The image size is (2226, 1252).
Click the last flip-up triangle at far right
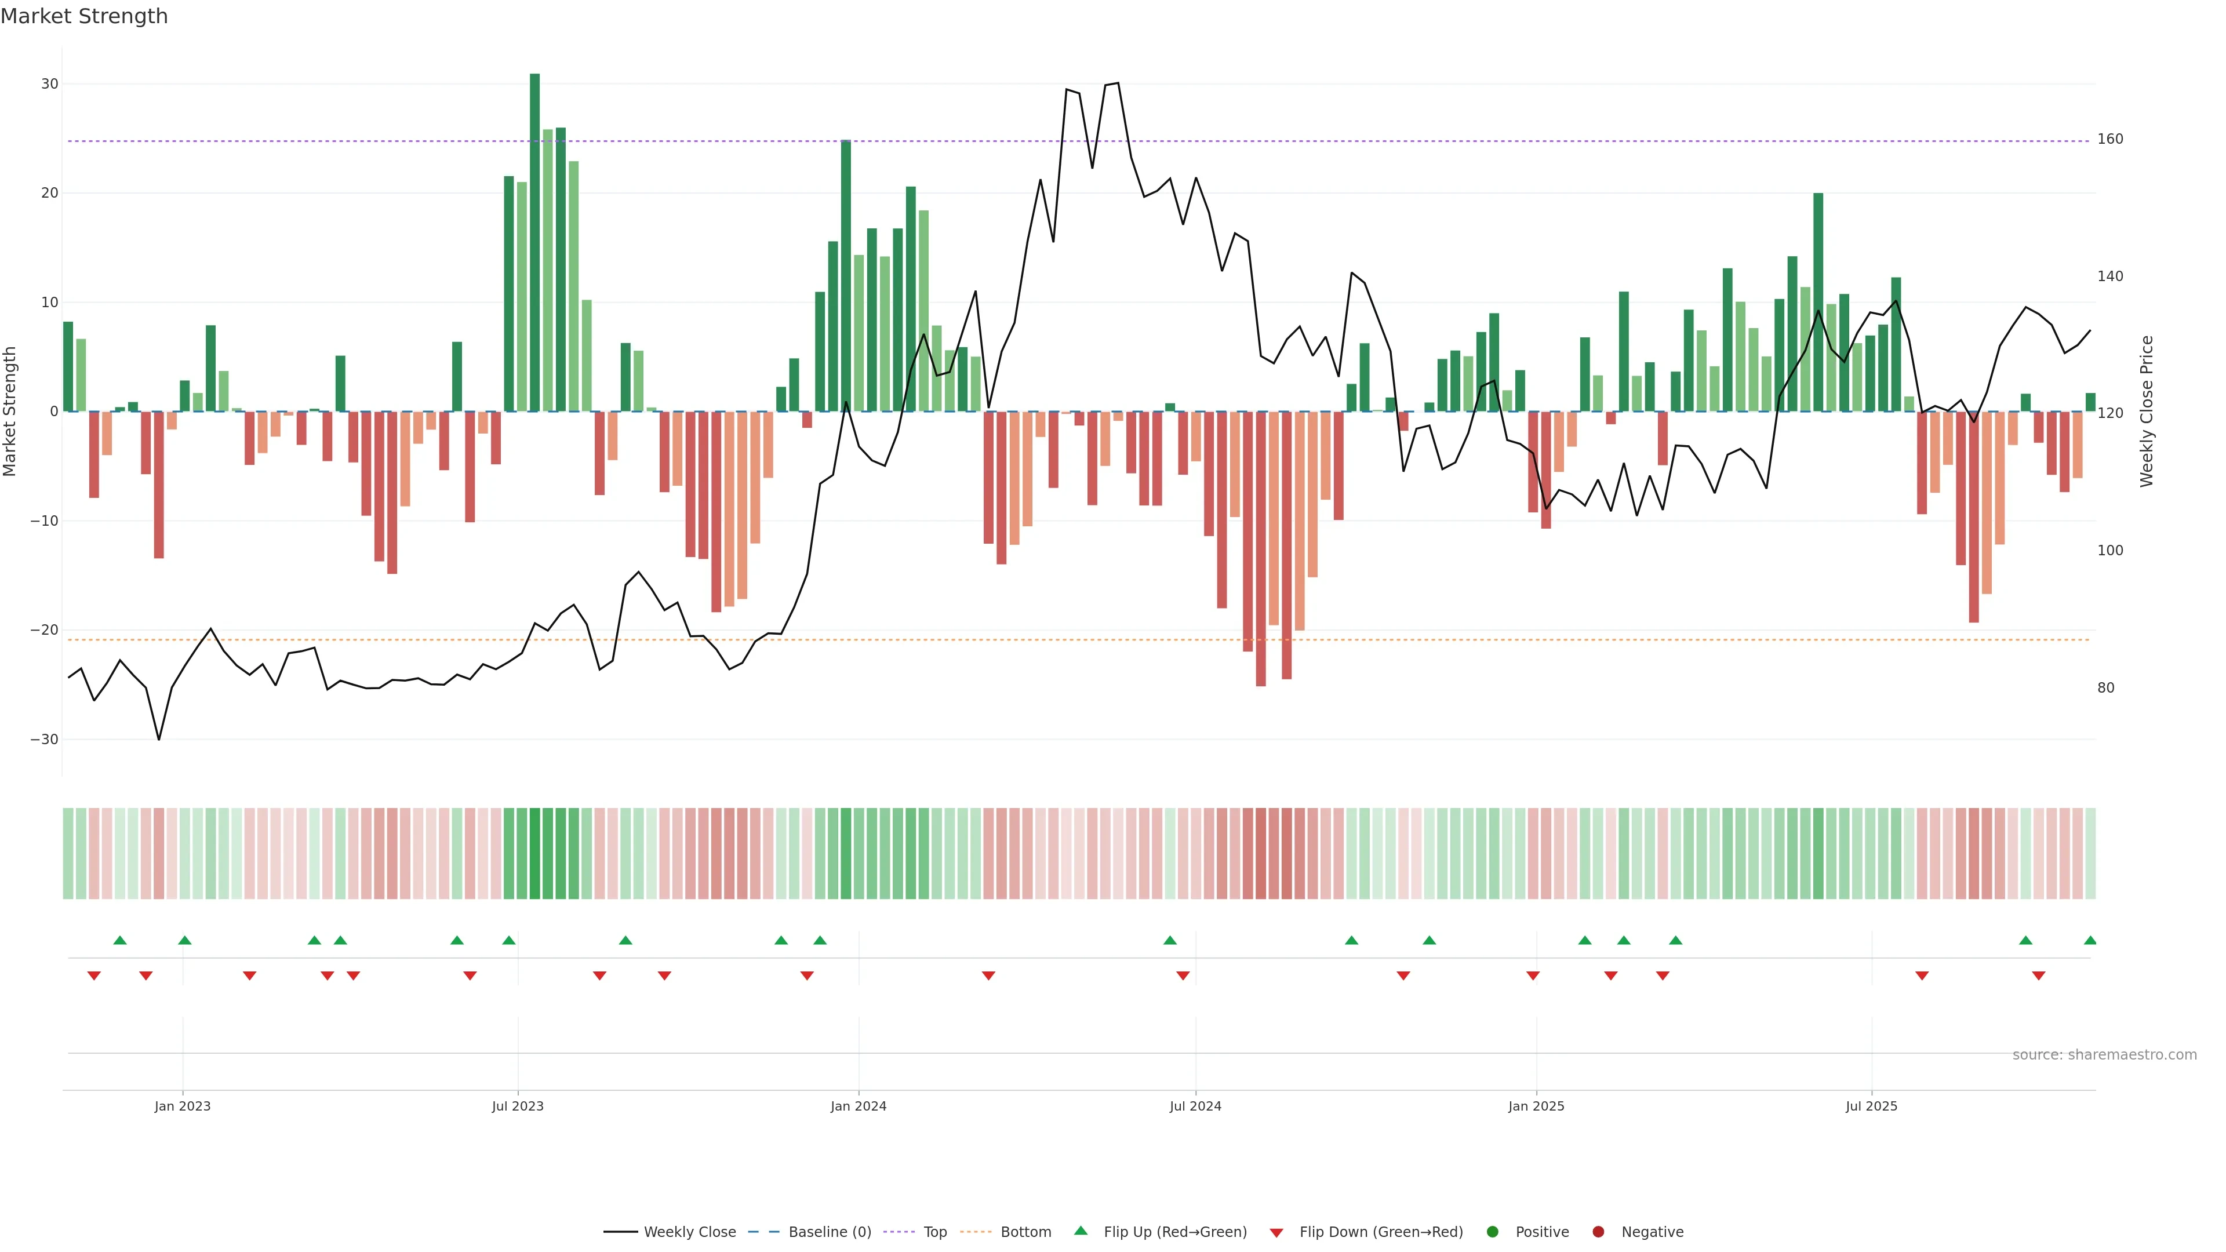[2089, 940]
